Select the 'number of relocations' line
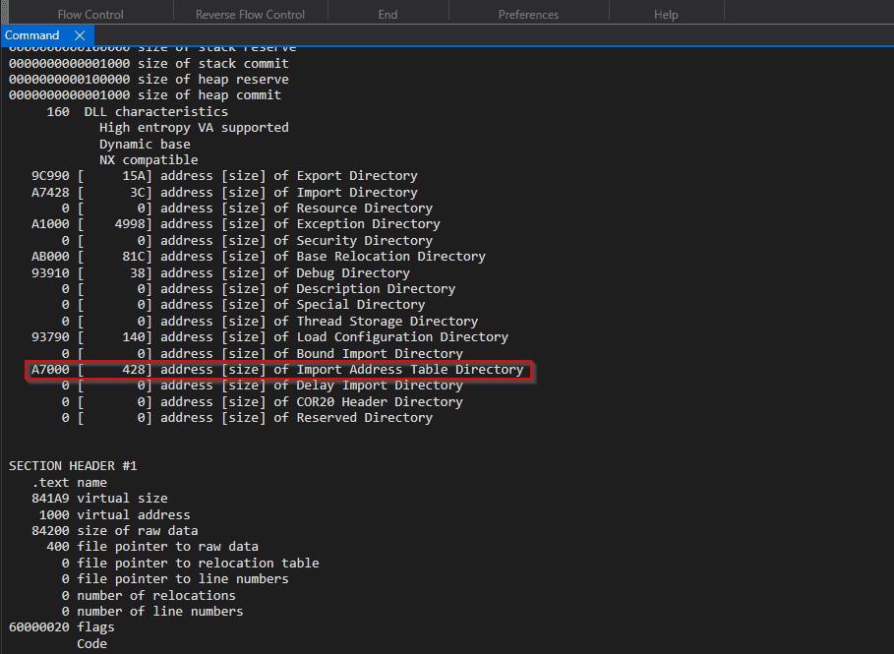 coord(149,596)
